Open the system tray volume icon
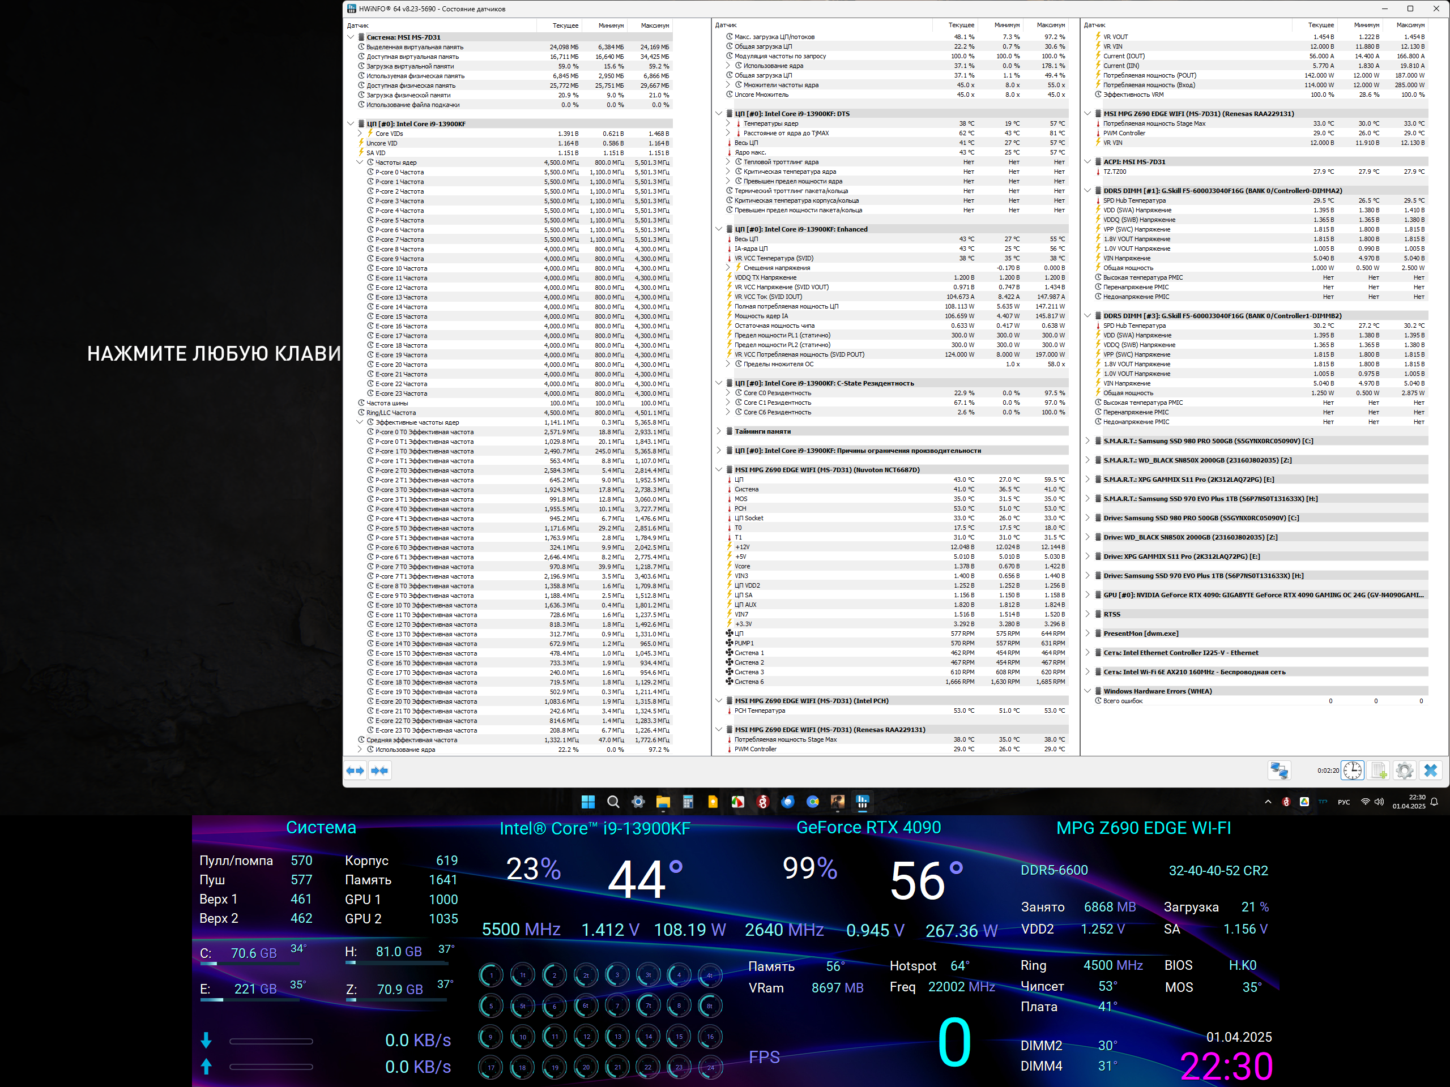Screen dimensions: 1450x1087 tap(1379, 801)
